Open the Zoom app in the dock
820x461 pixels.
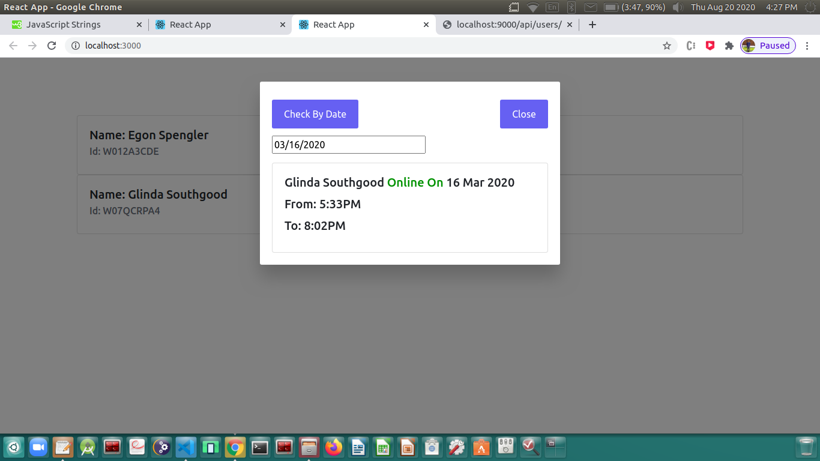tap(38, 447)
